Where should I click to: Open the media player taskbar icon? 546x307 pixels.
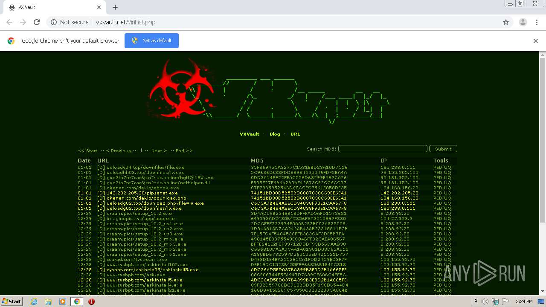click(x=63, y=301)
